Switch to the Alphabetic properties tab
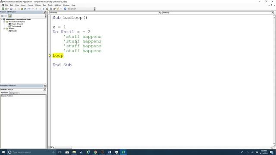Screen dimensions: 276x155 pos(5,93)
